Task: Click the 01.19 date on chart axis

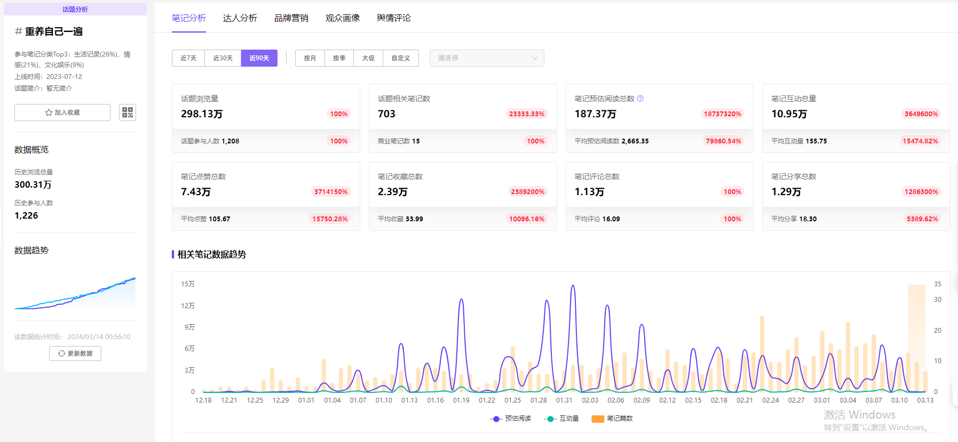Action: (461, 400)
